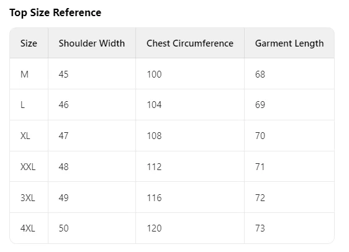
Task: Click the XL size cell
Action: click(25, 136)
